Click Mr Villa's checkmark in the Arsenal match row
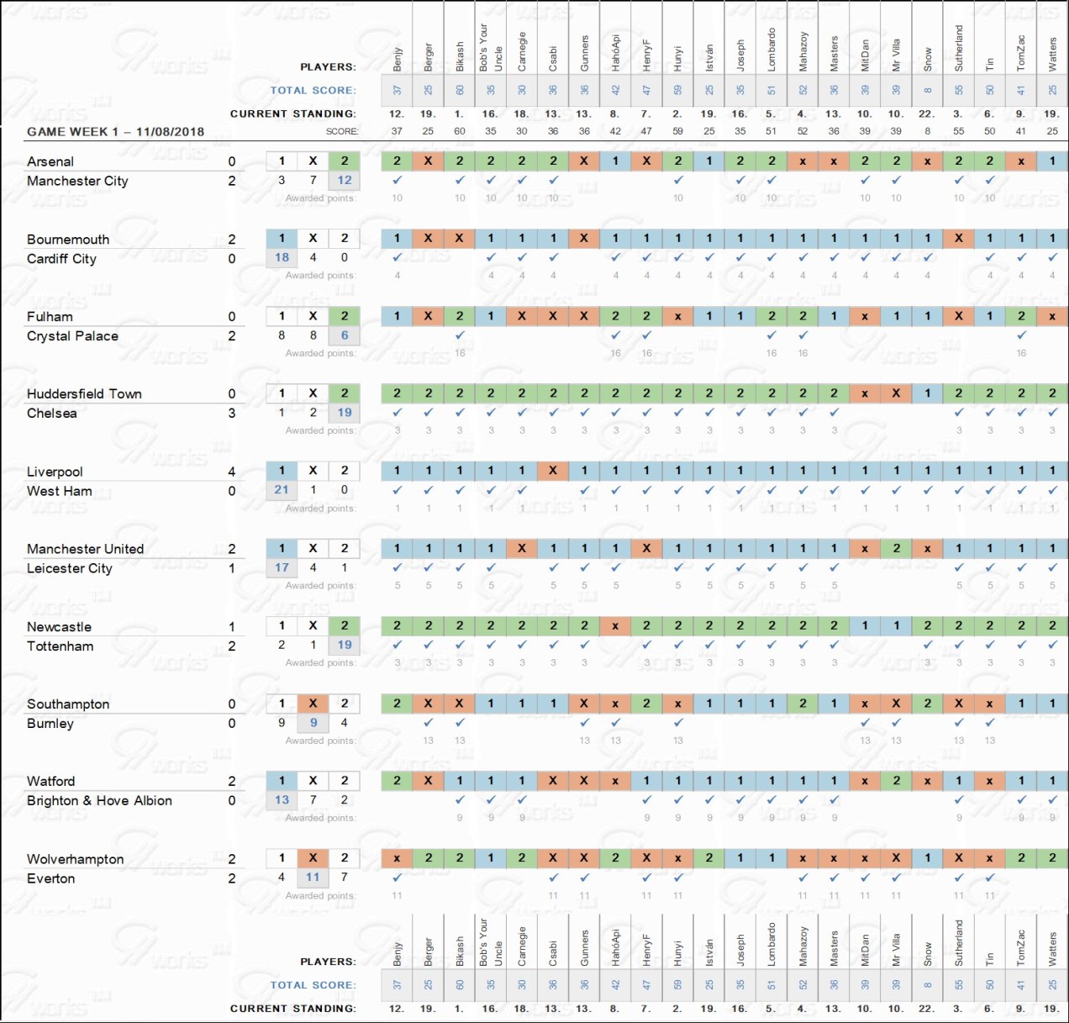This screenshot has height=1023, width=1069. [897, 180]
